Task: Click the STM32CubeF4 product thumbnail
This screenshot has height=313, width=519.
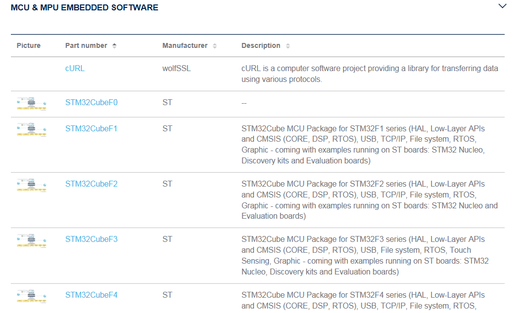Action: [32, 296]
